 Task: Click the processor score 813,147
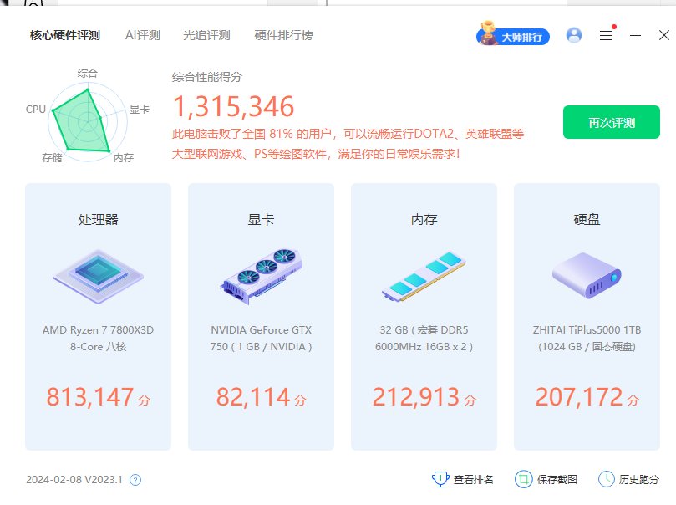pos(89,397)
